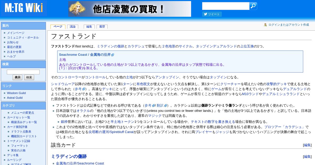Open コミュニティ・ポータル in sidebar
The height and width of the screenshot is (165, 315).
[x=23, y=38]
